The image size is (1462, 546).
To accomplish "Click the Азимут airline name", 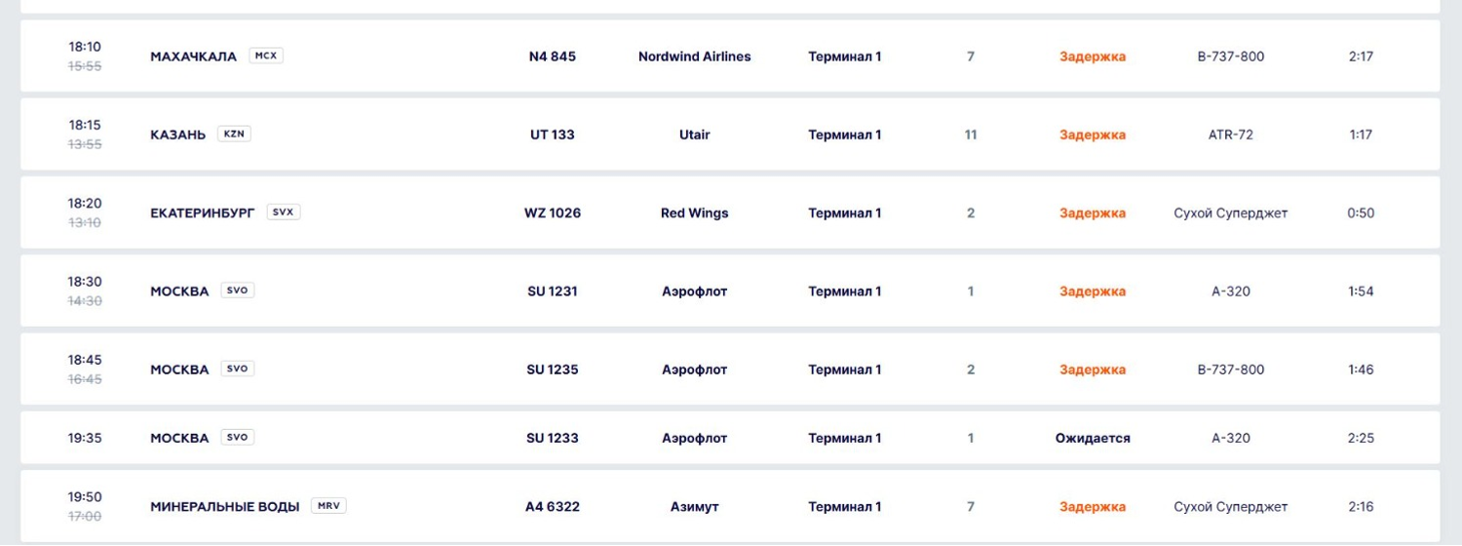I will click(694, 507).
